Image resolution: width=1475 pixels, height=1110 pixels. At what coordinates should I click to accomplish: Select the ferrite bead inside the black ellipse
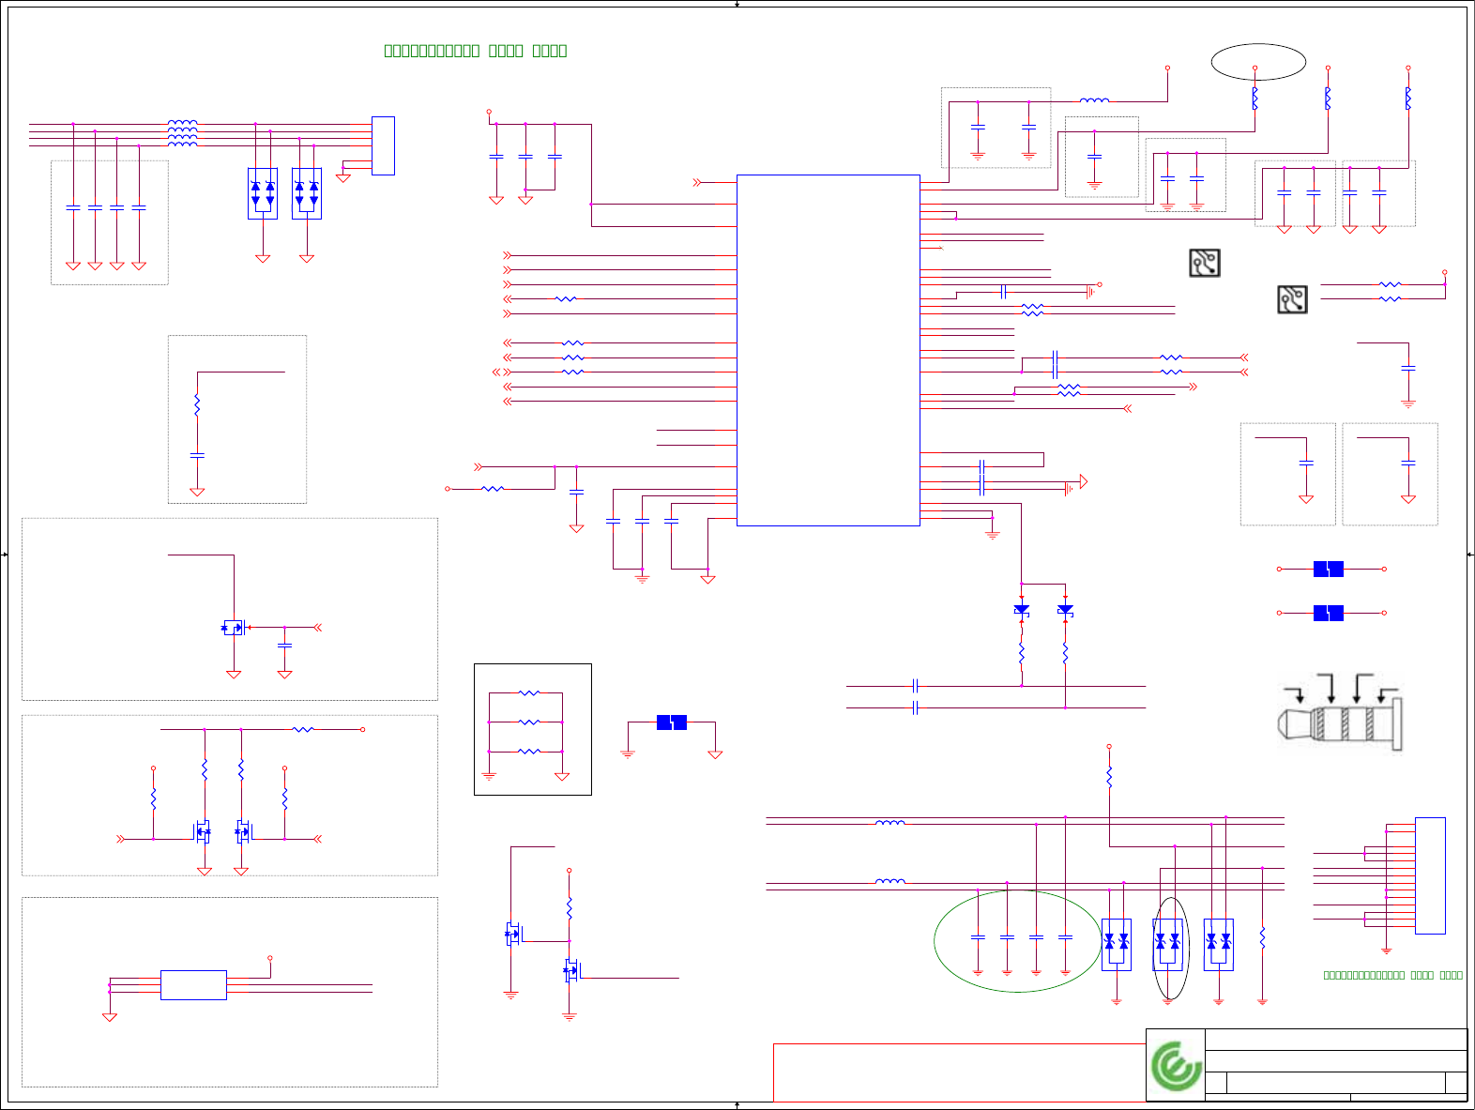pos(1255,98)
